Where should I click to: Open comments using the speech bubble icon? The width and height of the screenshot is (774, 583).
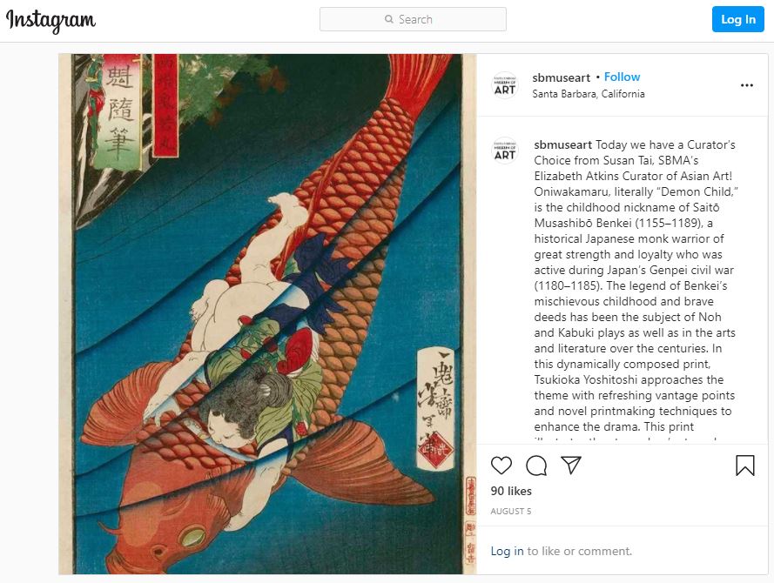click(536, 466)
